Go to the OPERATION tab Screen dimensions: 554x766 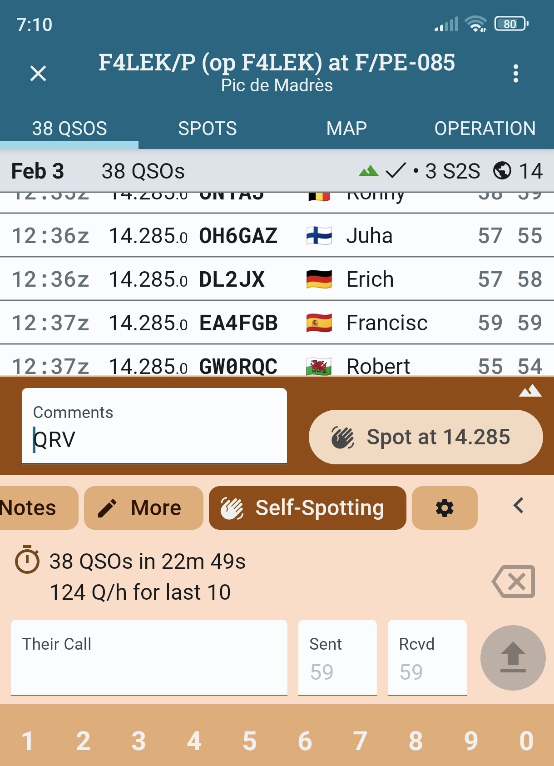[485, 129]
